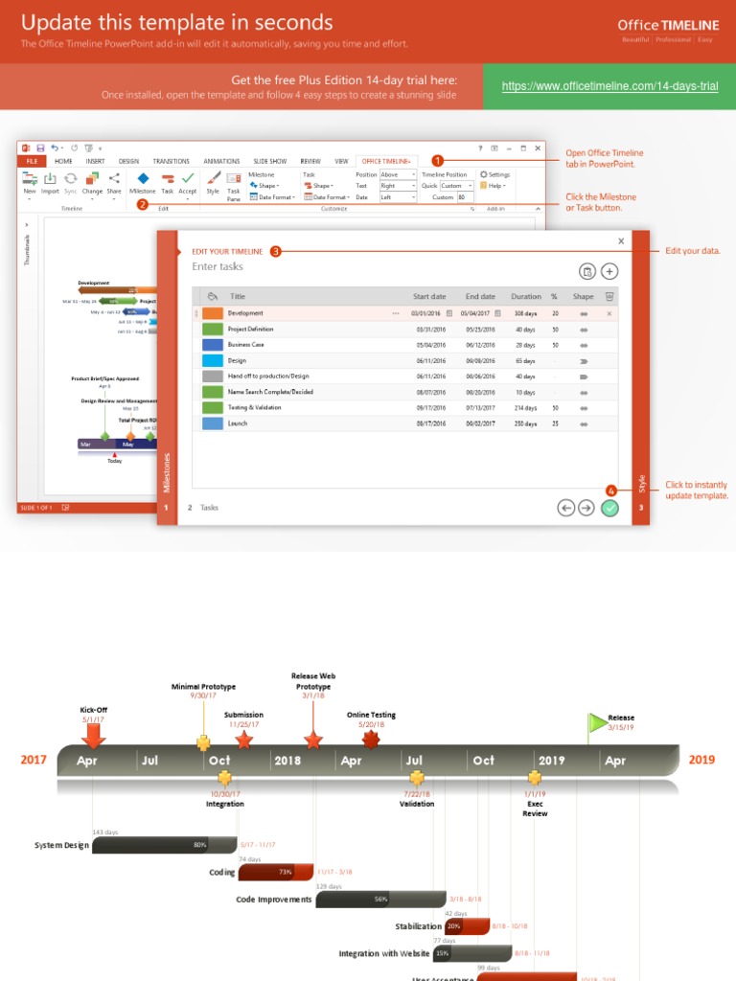Click the Development row shape icon
The height and width of the screenshot is (981, 736).
(584, 313)
